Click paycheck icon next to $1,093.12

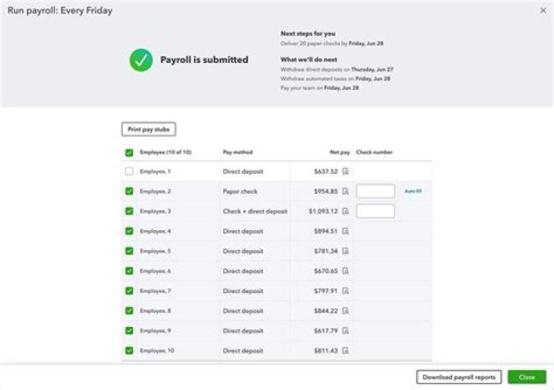pos(345,212)
